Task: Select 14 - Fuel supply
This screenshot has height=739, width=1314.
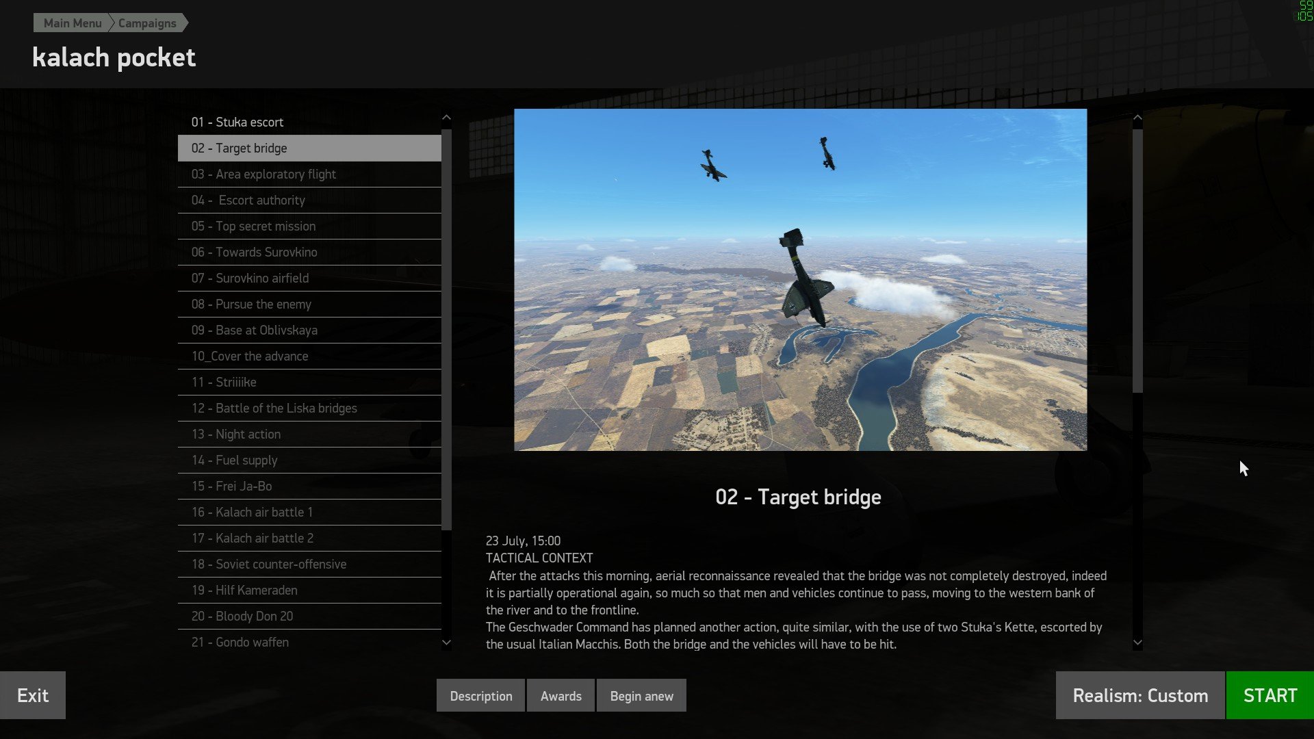Action: point(309,460)
